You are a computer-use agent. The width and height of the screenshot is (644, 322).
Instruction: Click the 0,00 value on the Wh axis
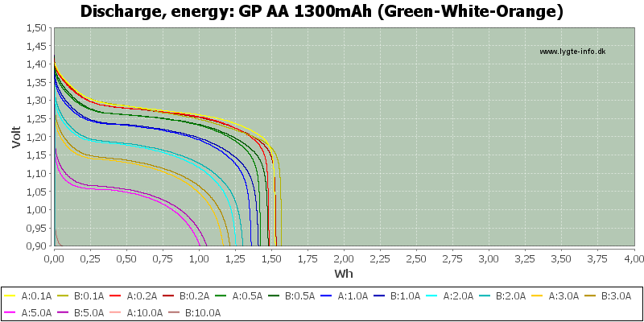54,258
